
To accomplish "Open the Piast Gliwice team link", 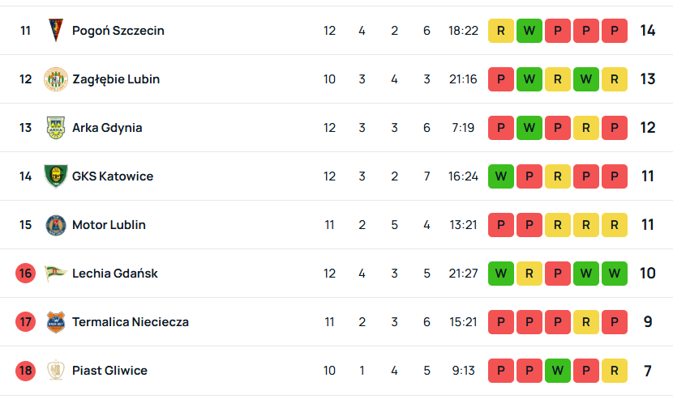I will tap(109, 371).
